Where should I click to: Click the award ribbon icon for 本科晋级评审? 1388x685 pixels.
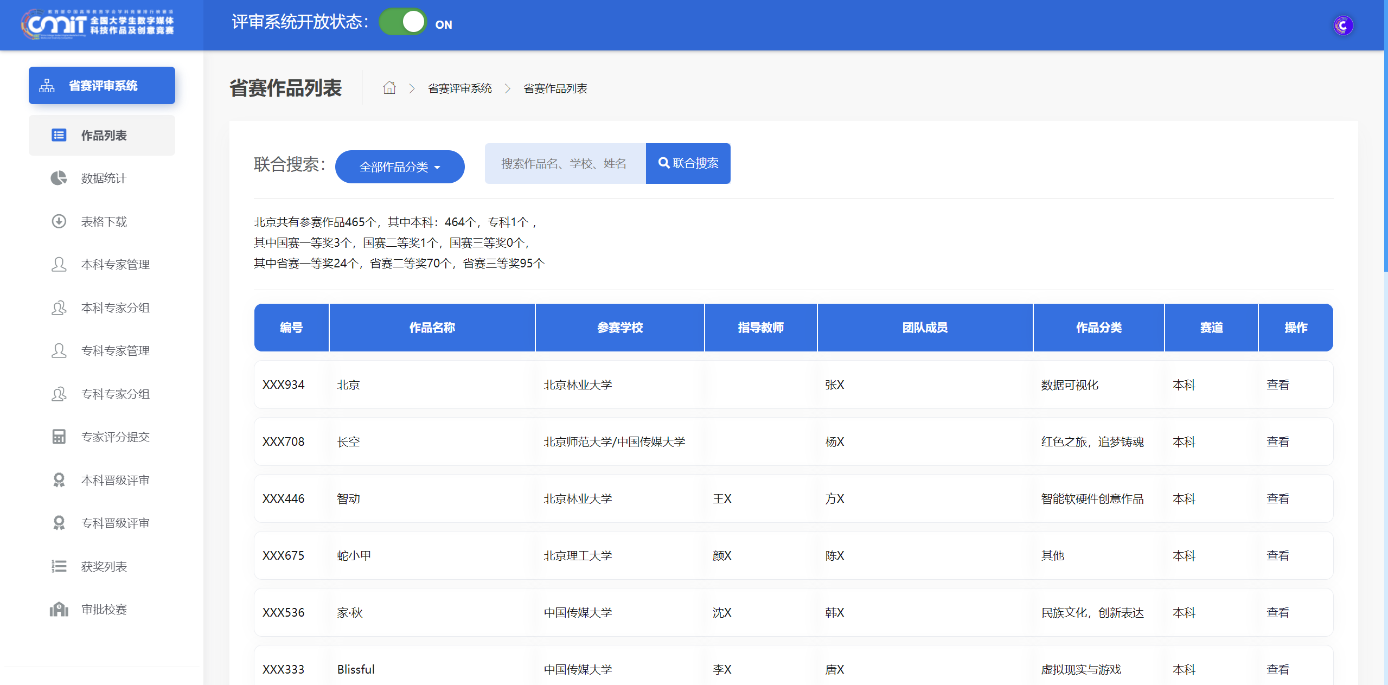pyautogui.click(x=59, y=480)
